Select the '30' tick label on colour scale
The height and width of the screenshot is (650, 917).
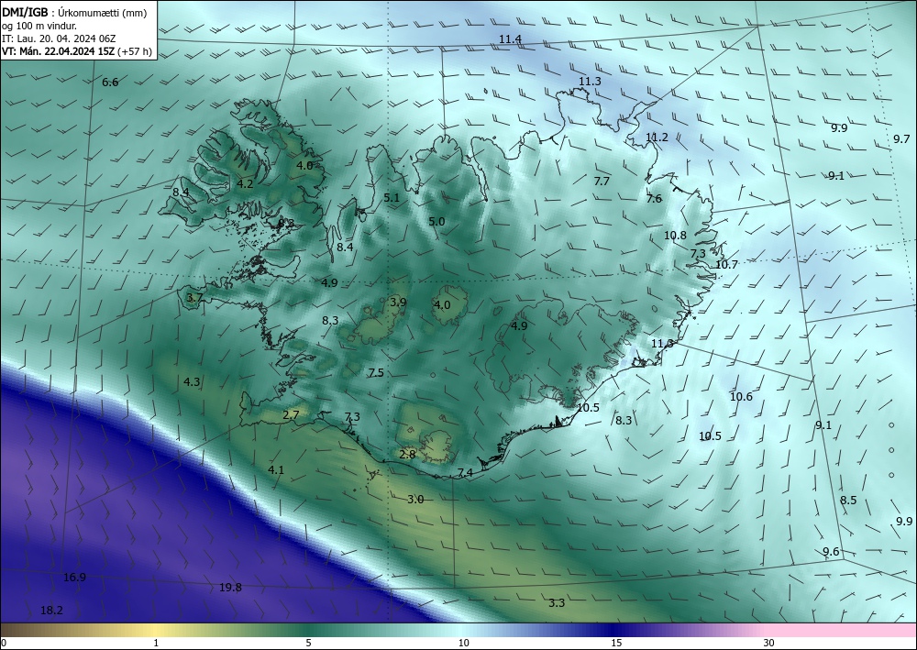tap(769, 643)
